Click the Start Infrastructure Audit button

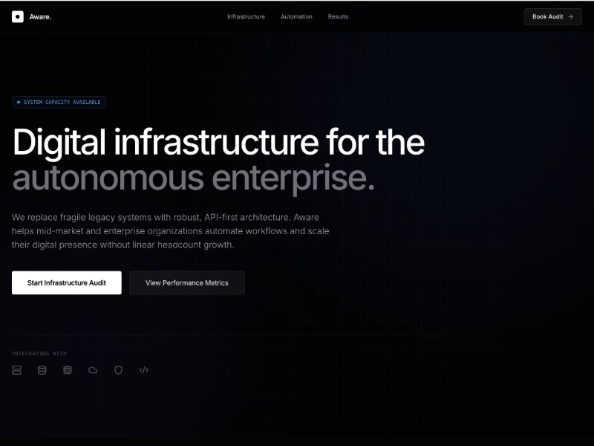coord(66,282)
